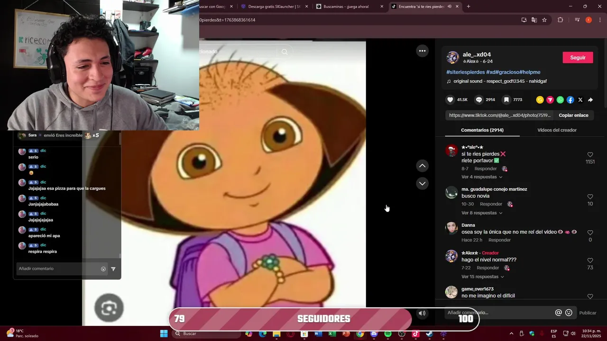
Task: Send post via pink send icon
Action: pyautogui.click(x=550, y=100)
